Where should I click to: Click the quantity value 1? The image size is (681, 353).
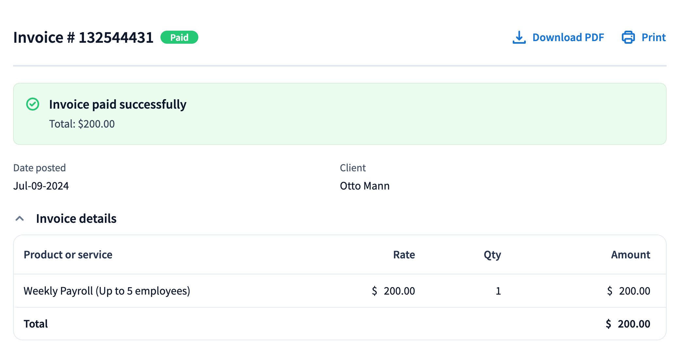tap(498, 291)
